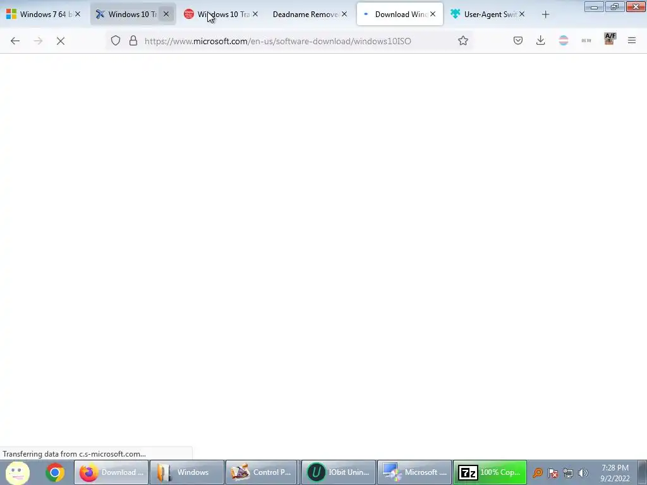The image size is (647, 485).
Task: Open a new tab
Action: tap(545, 15)
